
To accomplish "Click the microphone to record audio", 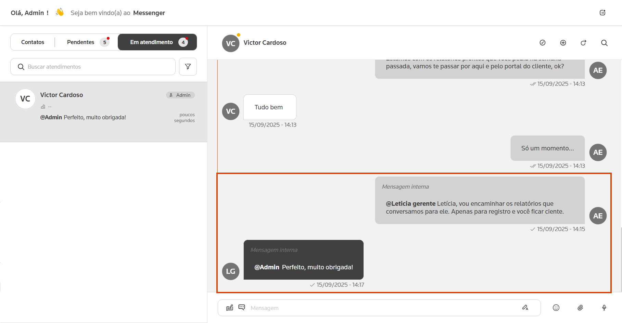I will [604, 308].
